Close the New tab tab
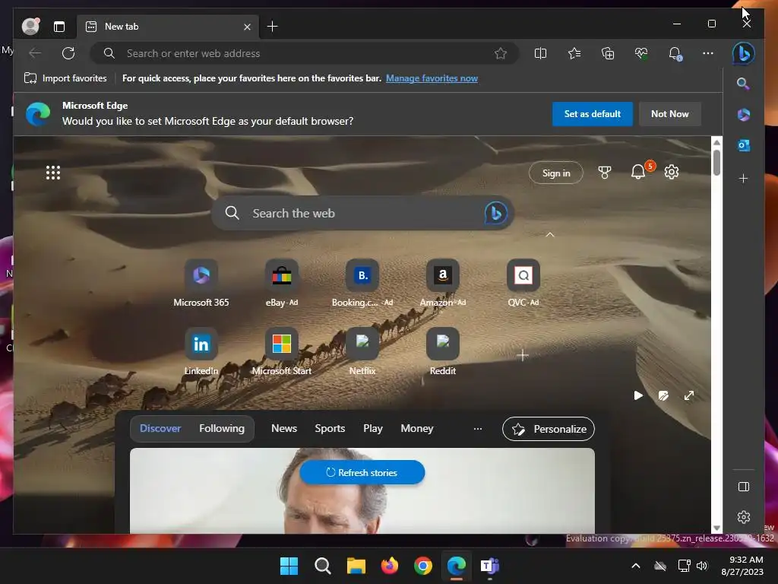The width and height of the screenshot is (778, 584). point(247,27)
